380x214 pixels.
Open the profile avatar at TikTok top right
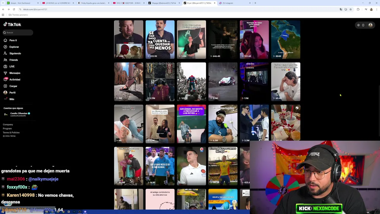pyautogui.click(x=370, y=25)
